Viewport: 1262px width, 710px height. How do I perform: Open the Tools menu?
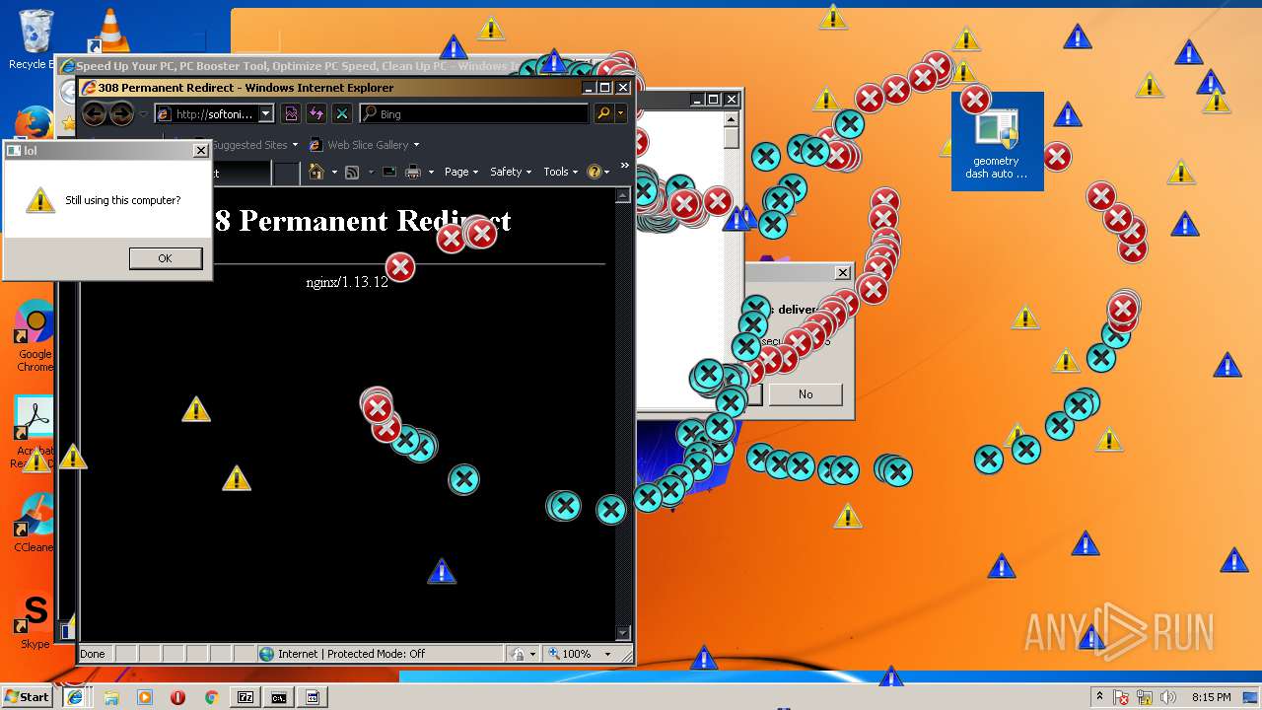pos(560,172)
